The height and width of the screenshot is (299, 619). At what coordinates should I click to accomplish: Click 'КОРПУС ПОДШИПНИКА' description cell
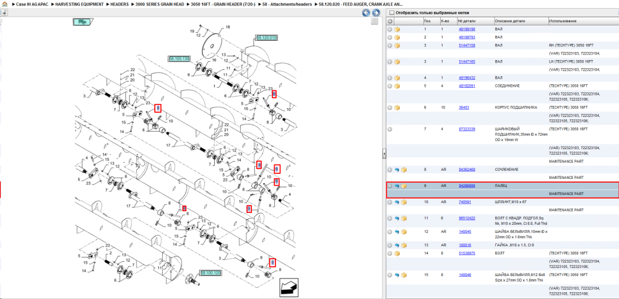(515, 108)
